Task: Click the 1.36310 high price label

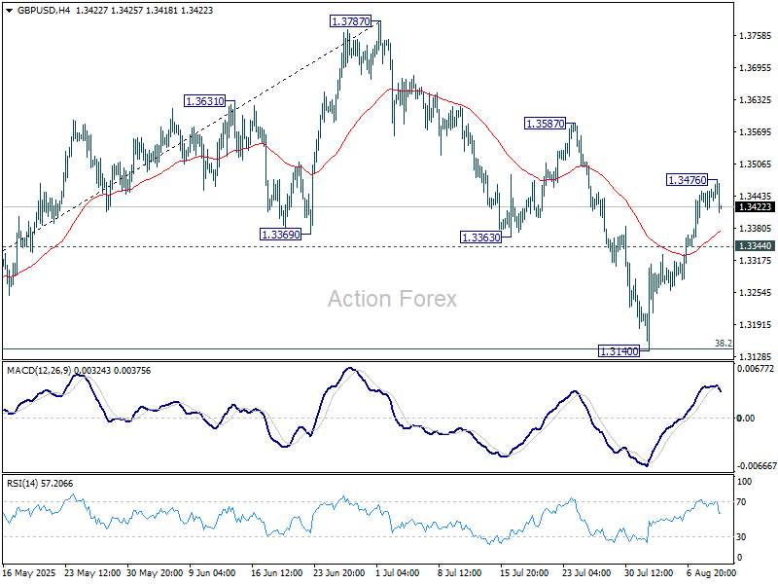Action: tap(204, 100)
